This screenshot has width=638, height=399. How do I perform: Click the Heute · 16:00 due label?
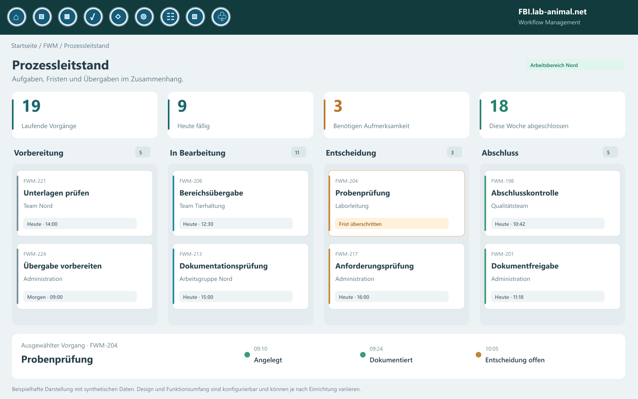click(x=392, y=297)
